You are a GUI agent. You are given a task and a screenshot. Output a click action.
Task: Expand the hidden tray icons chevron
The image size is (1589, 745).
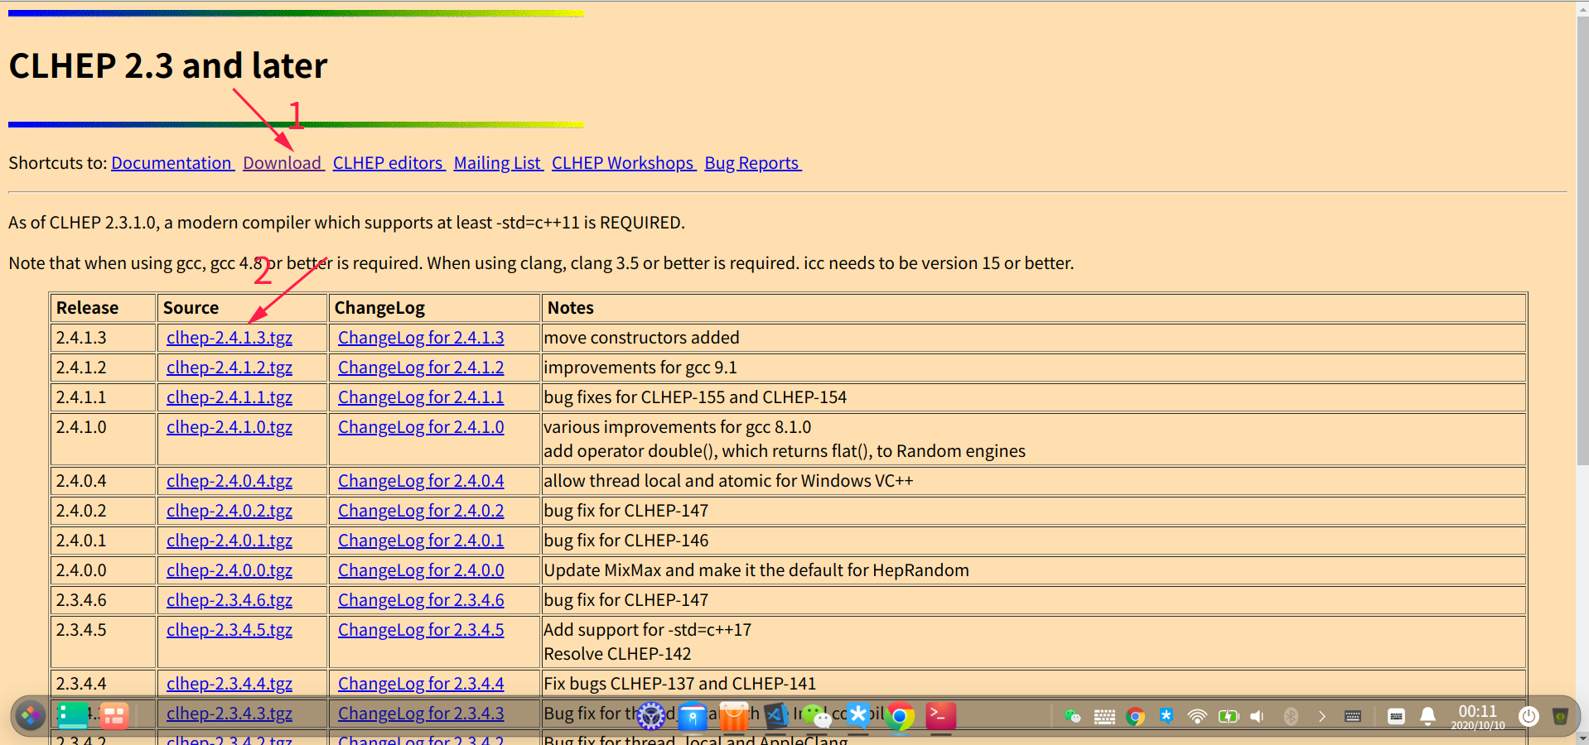point(1322,715)
